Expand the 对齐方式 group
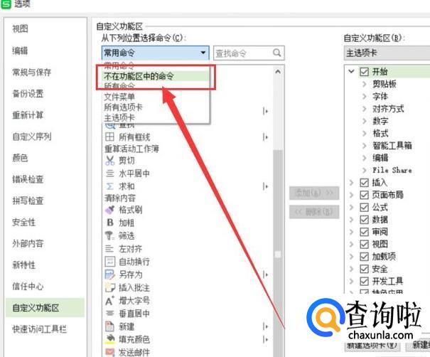430x357 pixels. click(x=365, y=109)
